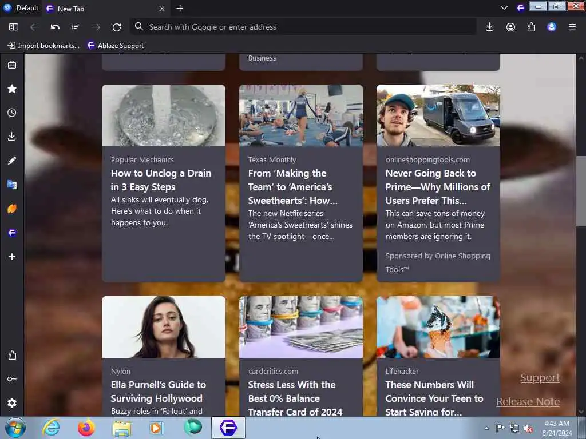Click the drain water thumbnail image
586x439 pixels.
164,115
